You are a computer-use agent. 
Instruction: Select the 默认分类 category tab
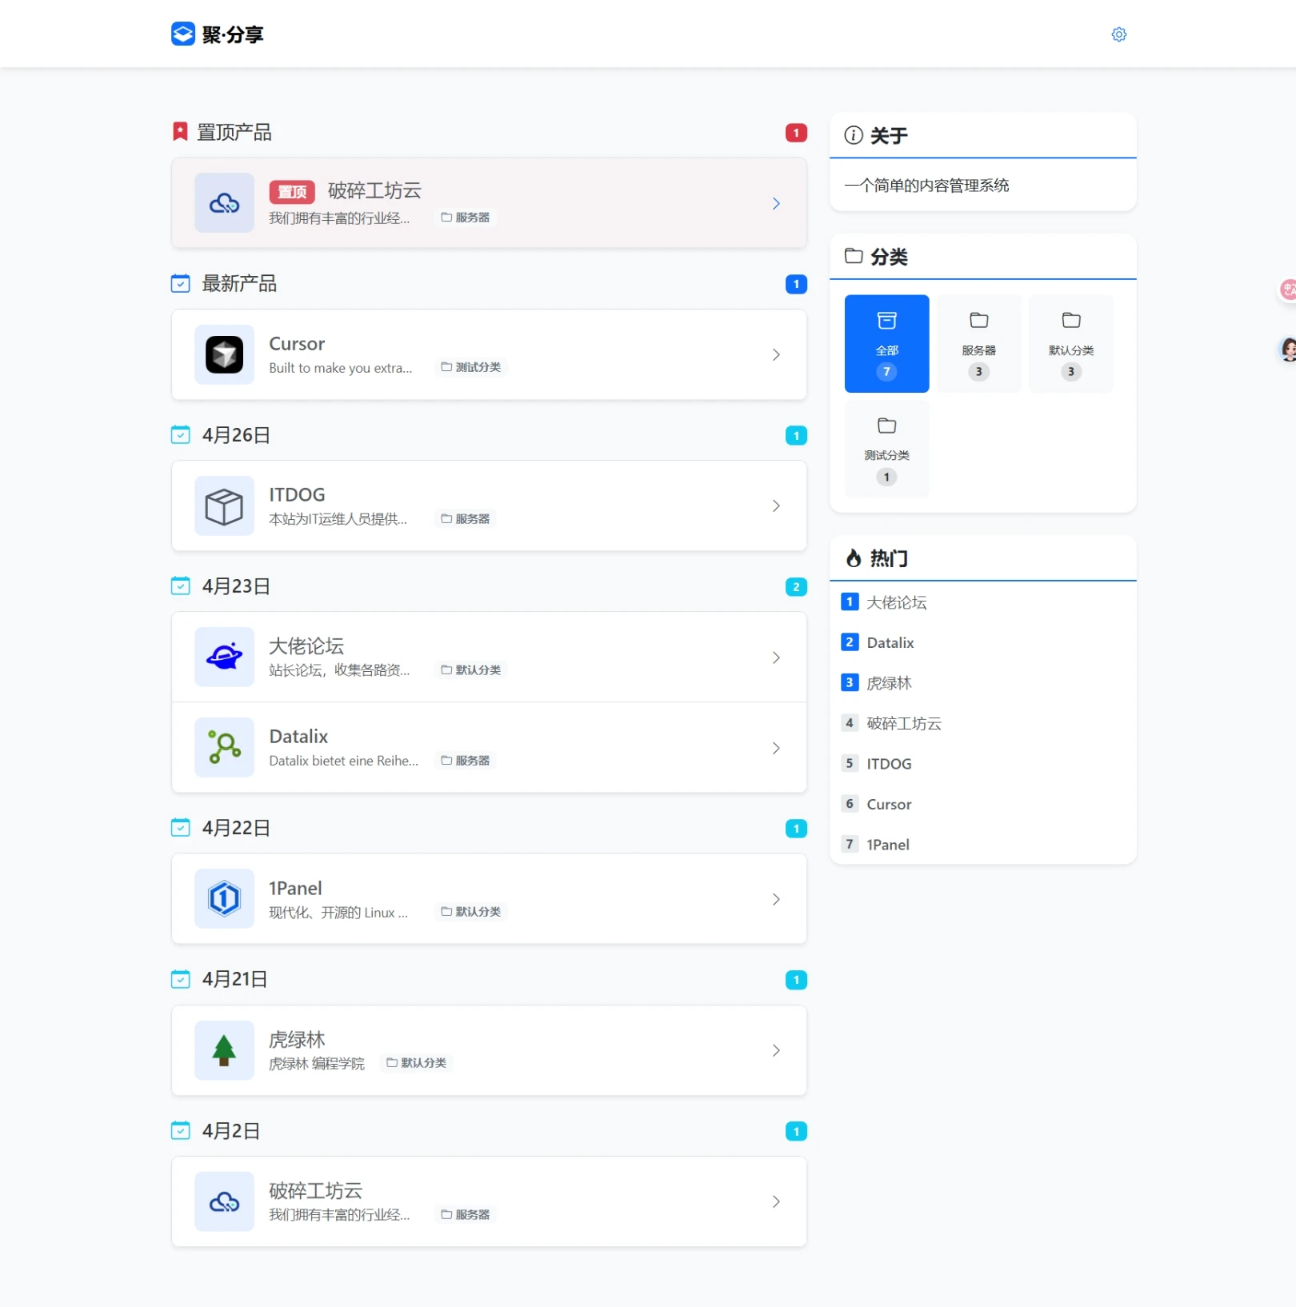point(1070,344)
